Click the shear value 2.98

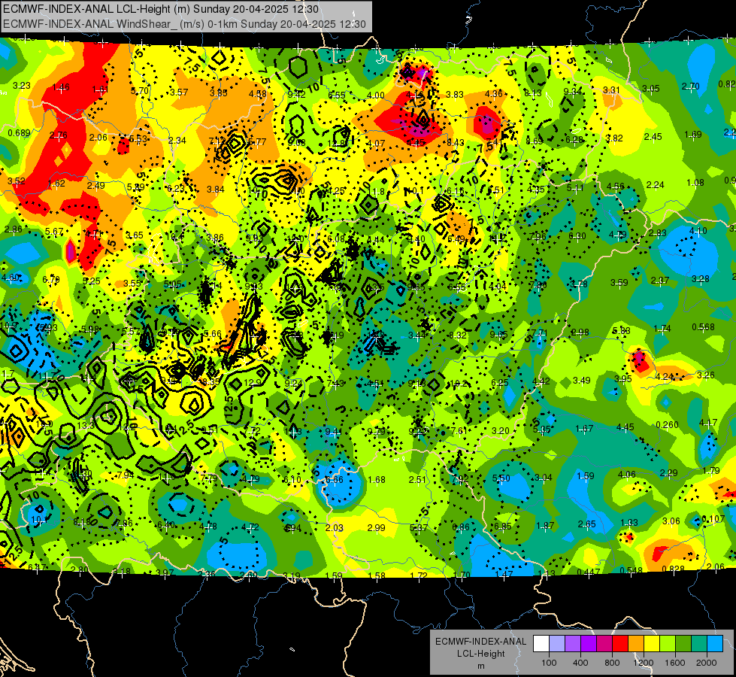(580, 332)
